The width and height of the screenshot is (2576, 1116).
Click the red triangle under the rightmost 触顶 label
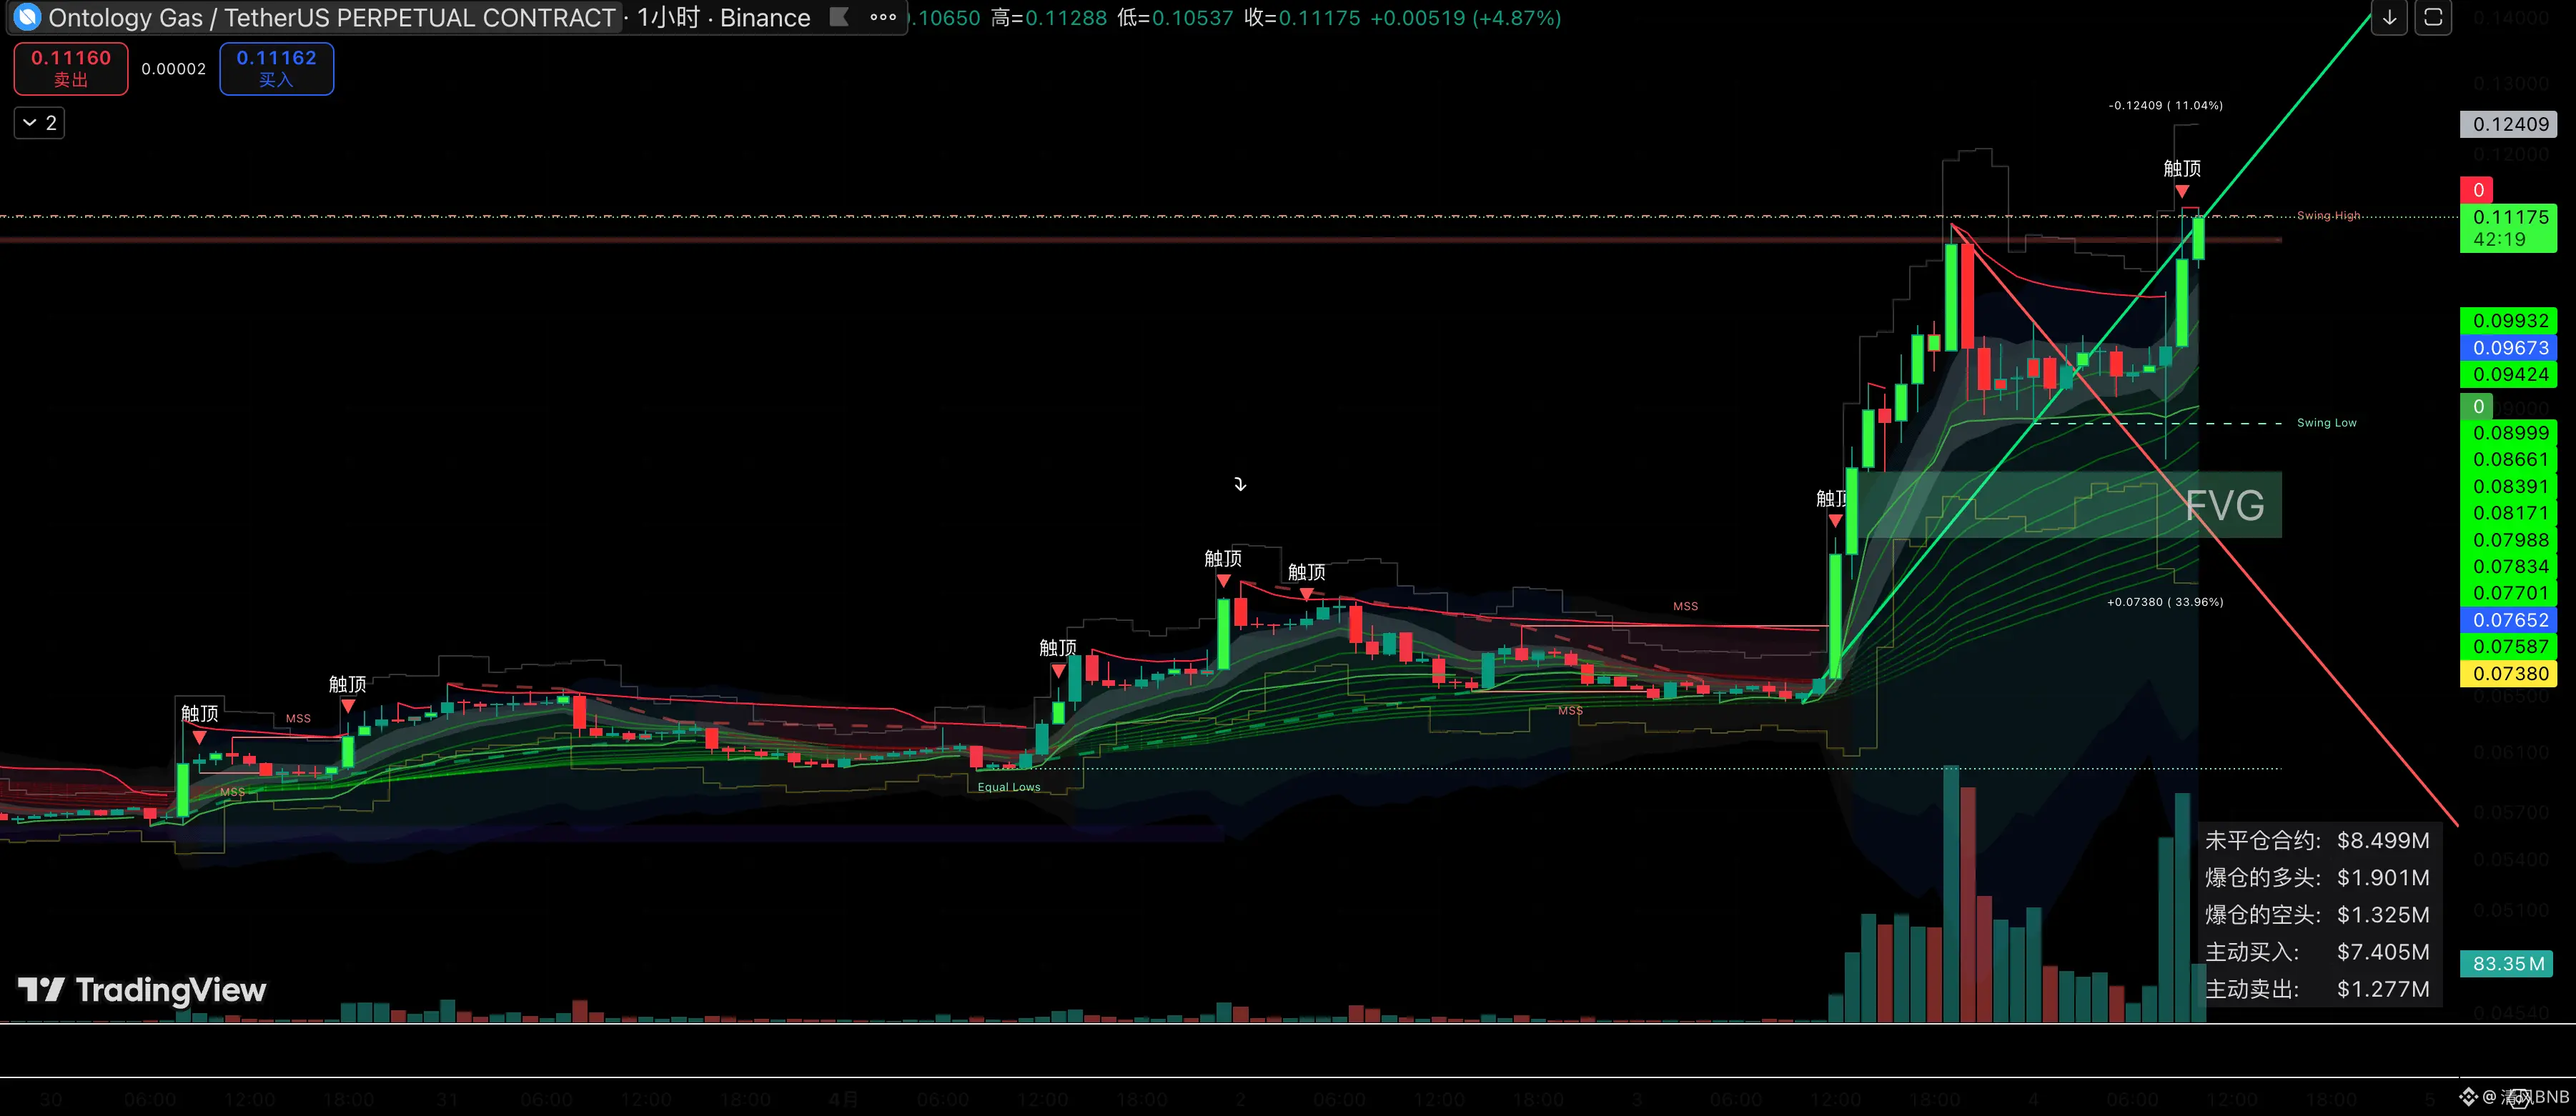click(2182, 191)
